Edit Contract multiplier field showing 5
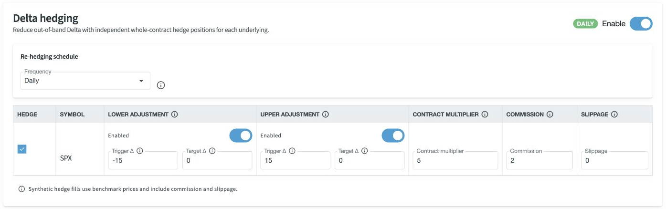 455,160
